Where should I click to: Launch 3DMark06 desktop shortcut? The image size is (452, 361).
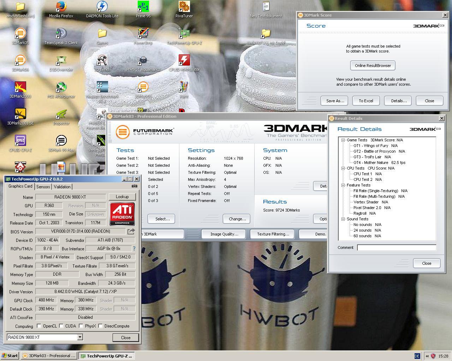pos(20,63)
